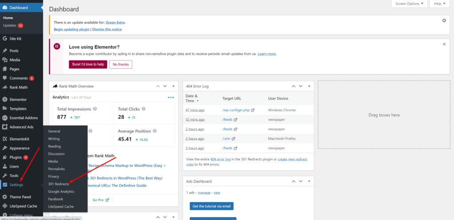Move Ads Dashboard widget down
Viewport: 454px width, 220px height.
click(301, 181)
